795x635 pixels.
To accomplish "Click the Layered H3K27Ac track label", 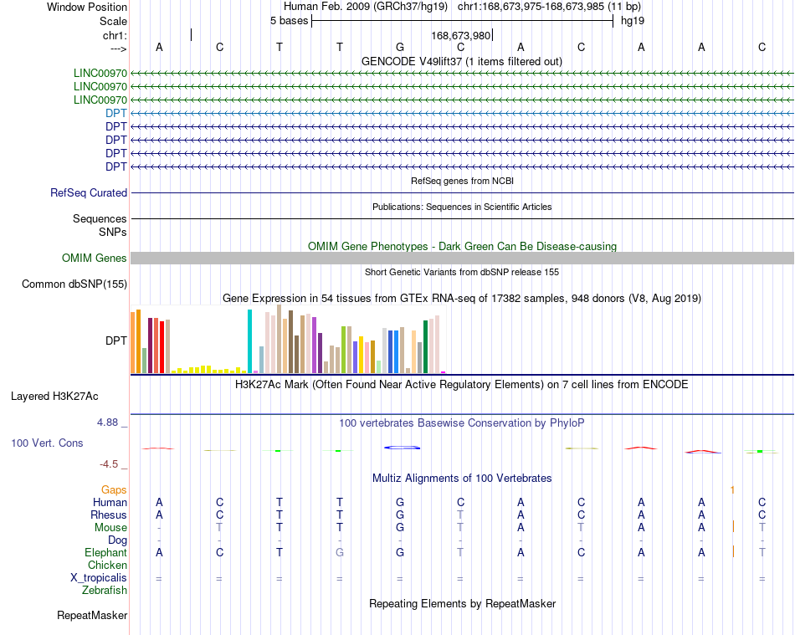I will pyautogui.click(x=54, y=397).
